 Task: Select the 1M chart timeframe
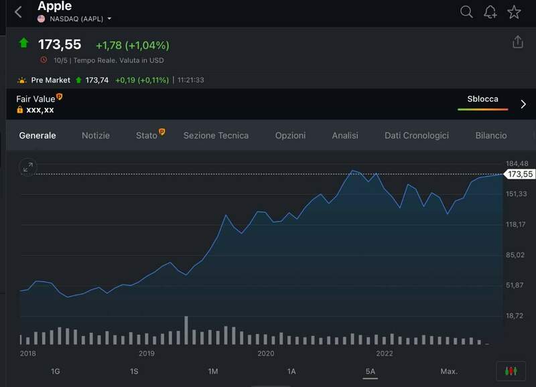pos(213,371)
